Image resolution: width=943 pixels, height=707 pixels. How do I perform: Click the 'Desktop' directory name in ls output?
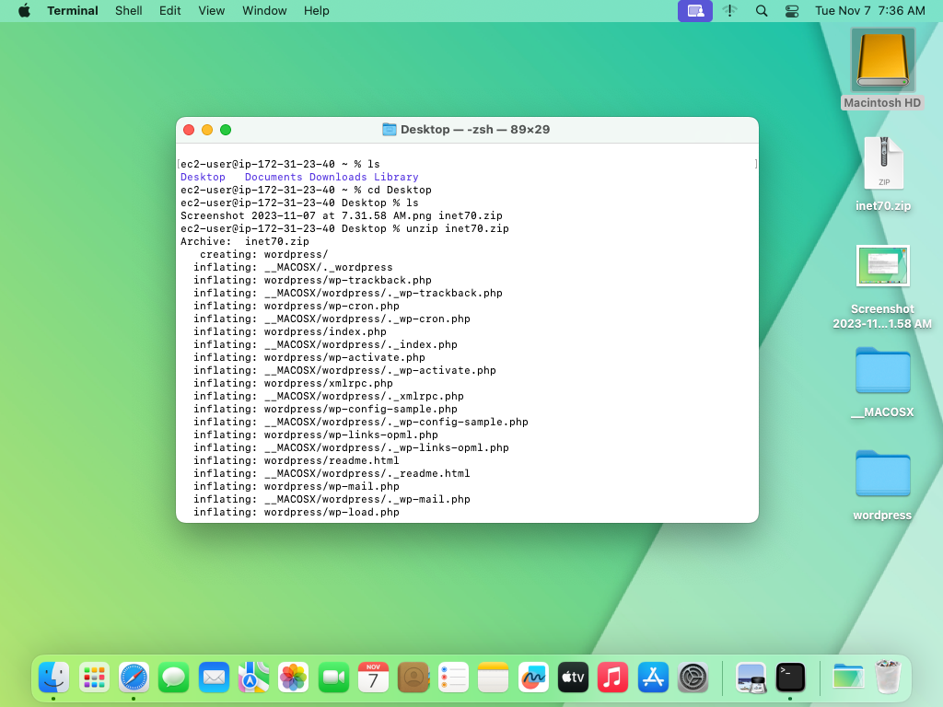(203, 177)
